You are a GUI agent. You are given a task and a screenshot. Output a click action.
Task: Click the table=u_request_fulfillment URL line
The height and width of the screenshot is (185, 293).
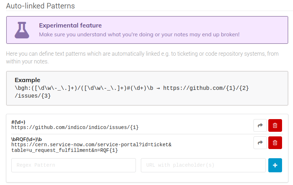pos(65,150)
